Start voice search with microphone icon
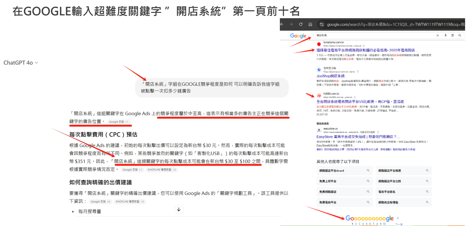Viewport: 472px width, 226px height. pos(445,35)
